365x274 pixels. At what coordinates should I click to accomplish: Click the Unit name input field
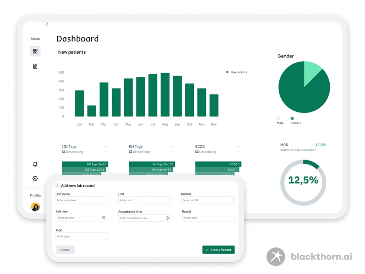pyautogui.click(x=82, y=200)
